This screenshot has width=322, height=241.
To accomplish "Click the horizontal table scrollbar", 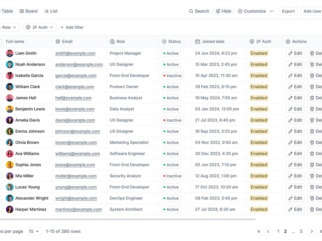I will (127, 219).
